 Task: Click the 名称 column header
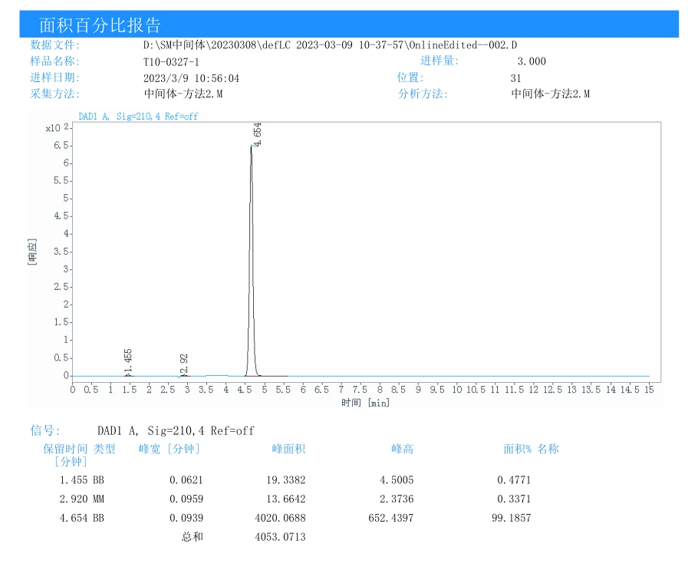point(548,449)
